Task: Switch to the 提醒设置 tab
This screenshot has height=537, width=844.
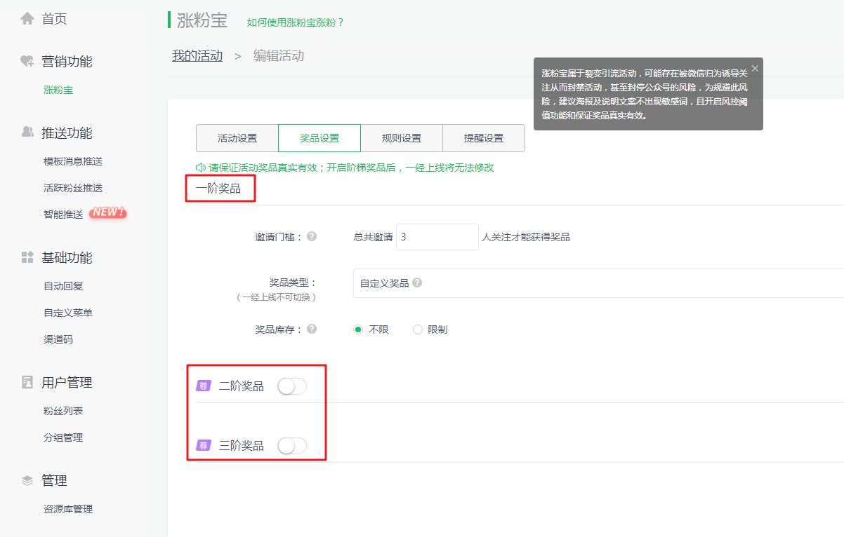Action: pyautogui.click(x=483, y=138)
